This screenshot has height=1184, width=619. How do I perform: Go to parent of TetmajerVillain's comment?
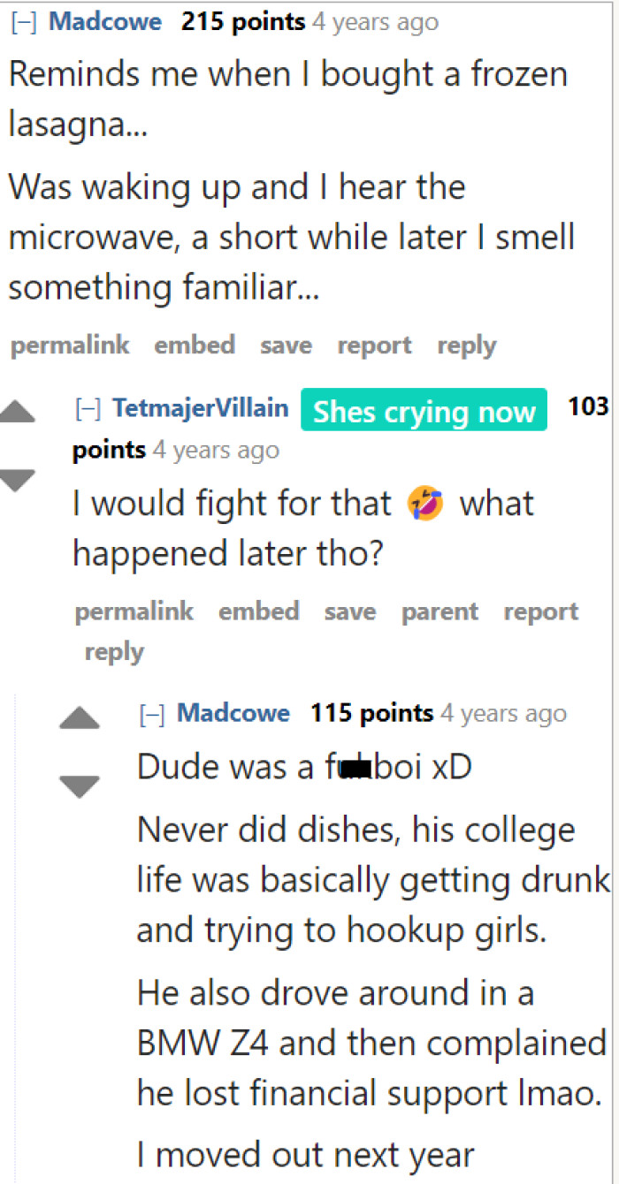[439, 611]
